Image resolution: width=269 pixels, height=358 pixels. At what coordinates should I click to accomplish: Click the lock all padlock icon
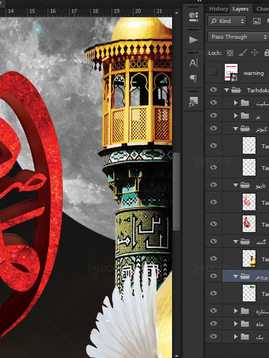[x=267, y=53]
